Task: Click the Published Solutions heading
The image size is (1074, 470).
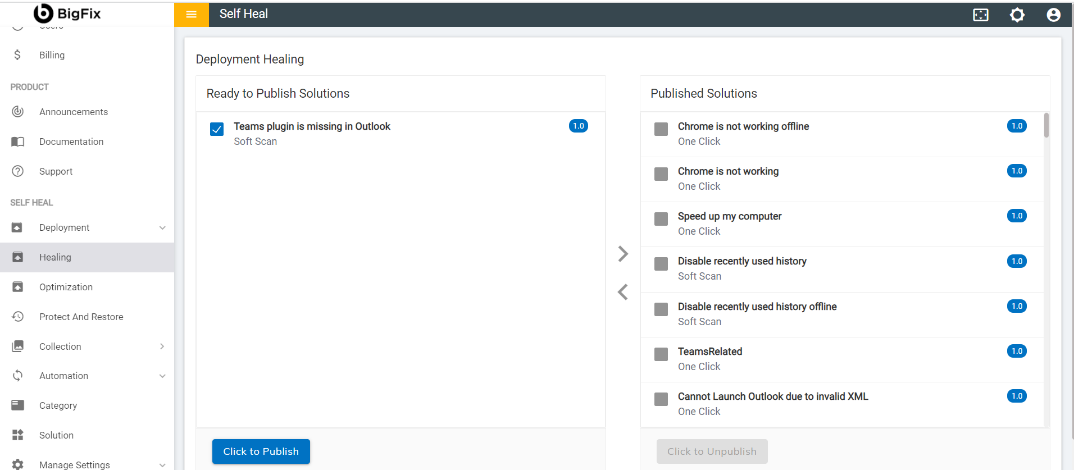Action: pyautogui.click(x=704, y=93)
